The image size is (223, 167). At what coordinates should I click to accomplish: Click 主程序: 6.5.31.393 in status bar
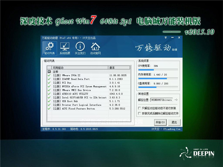[x=54, y=129]
